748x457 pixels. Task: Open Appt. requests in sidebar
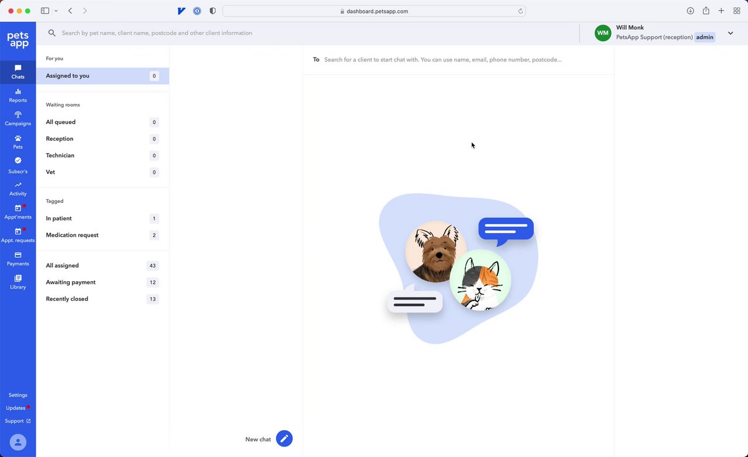click(x=18, y=236)
